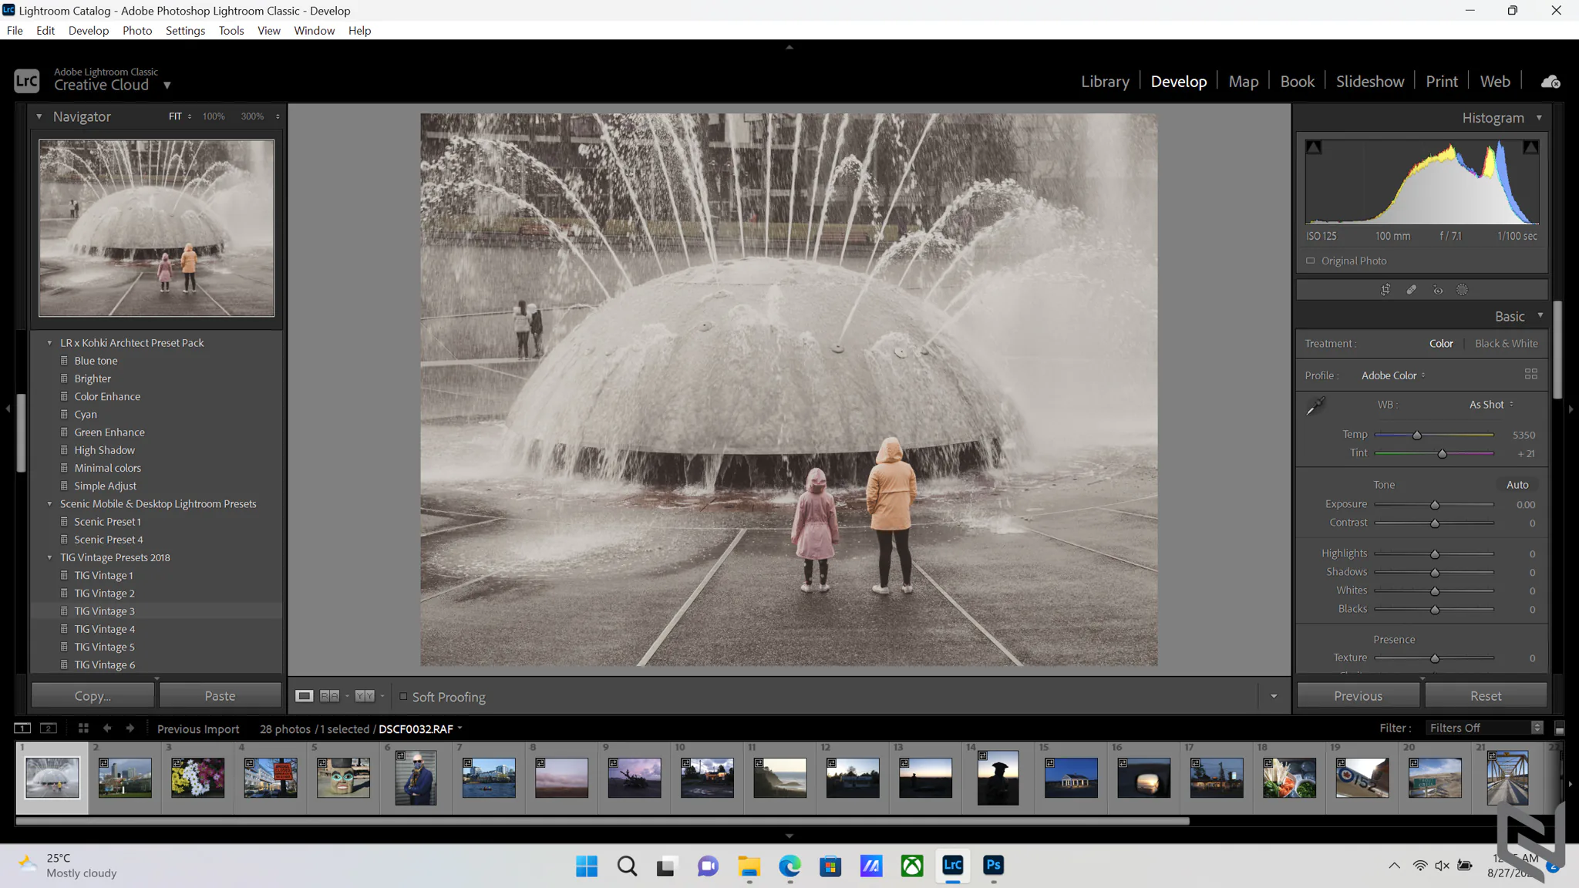1579x888 pixels.
Task: Set treatment to Black & White
Action: [1506, 344]
